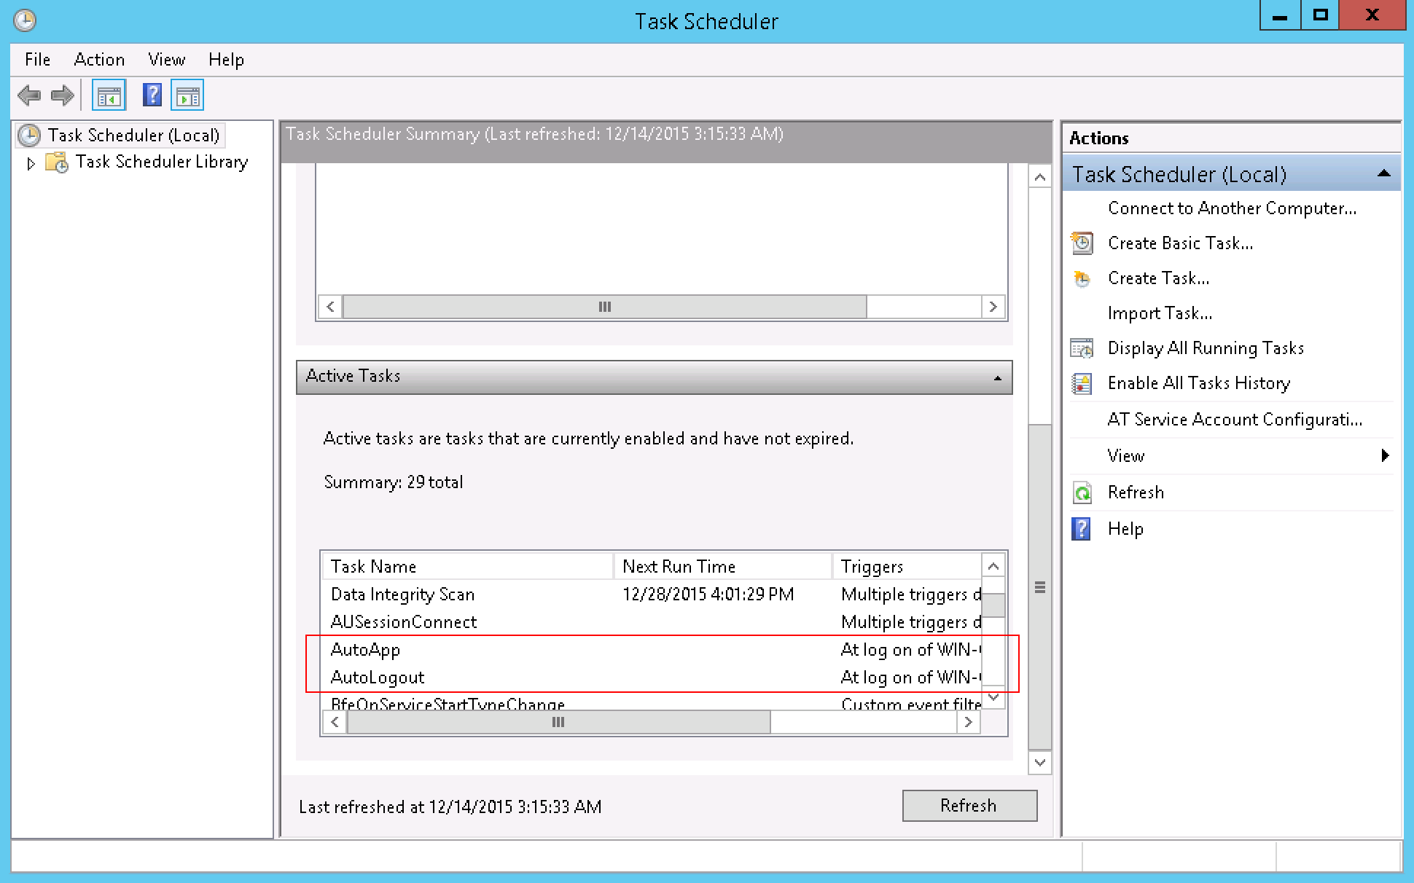Image resolution: width=1414 pixels, height=883 pixels.
Task: Toggle the Action Pane visibility
Action: click(187, 95)
